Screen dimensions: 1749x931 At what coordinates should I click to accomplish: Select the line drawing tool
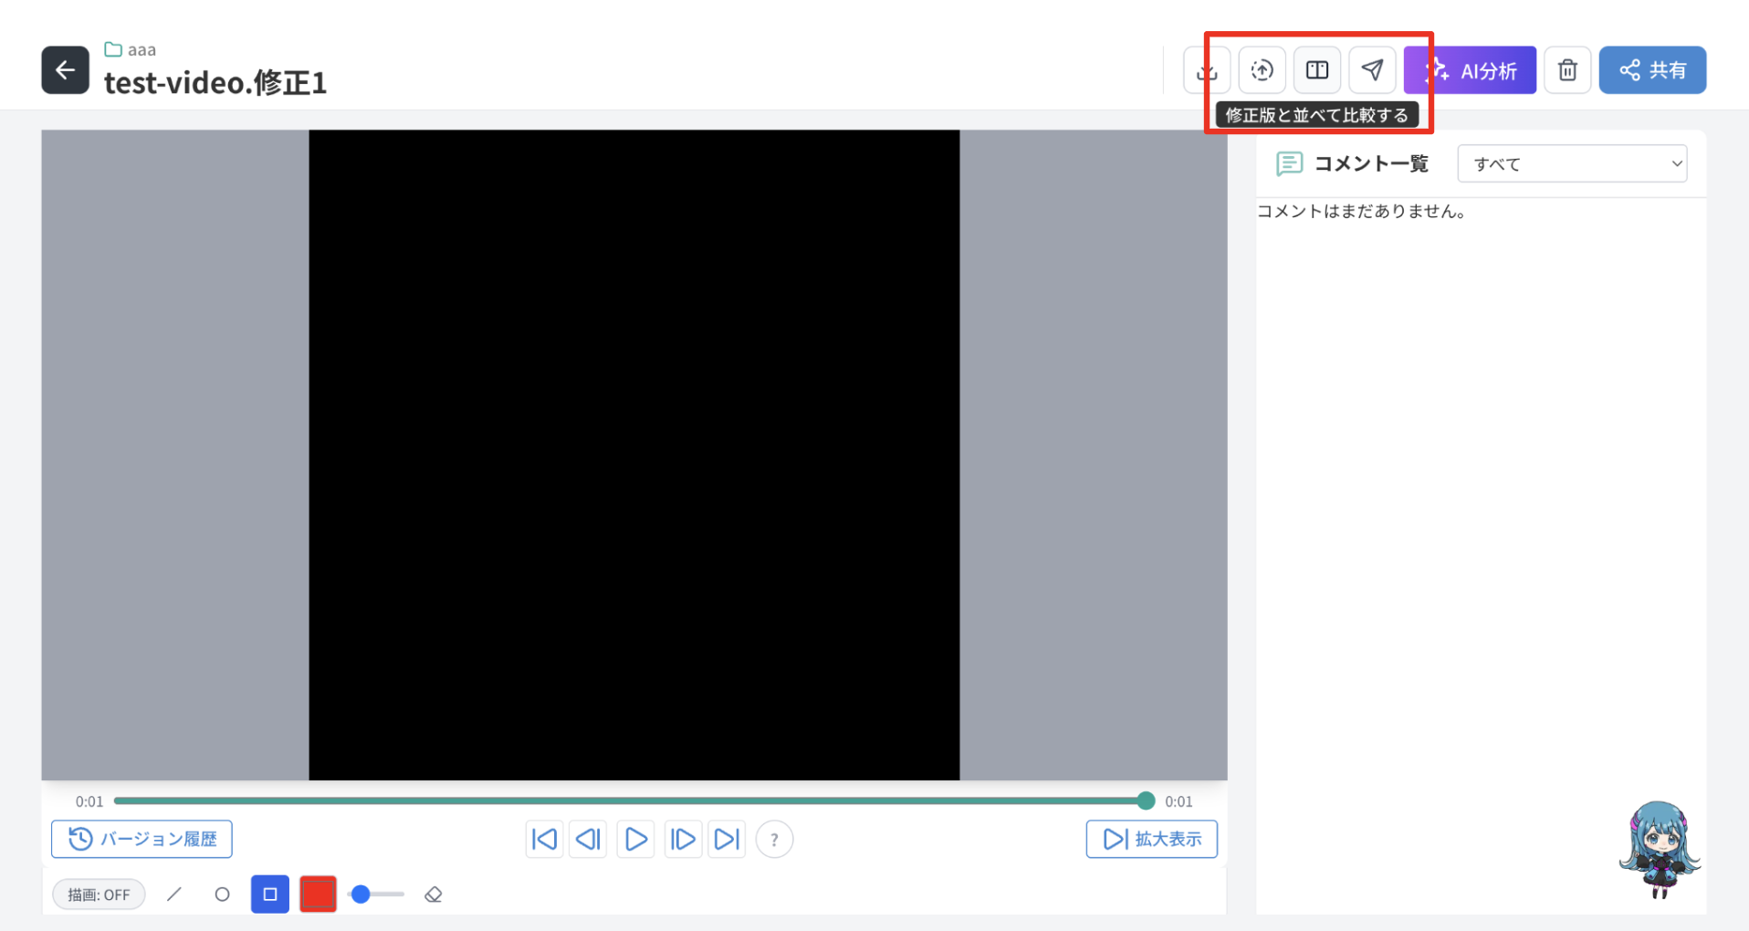(174, 894)
